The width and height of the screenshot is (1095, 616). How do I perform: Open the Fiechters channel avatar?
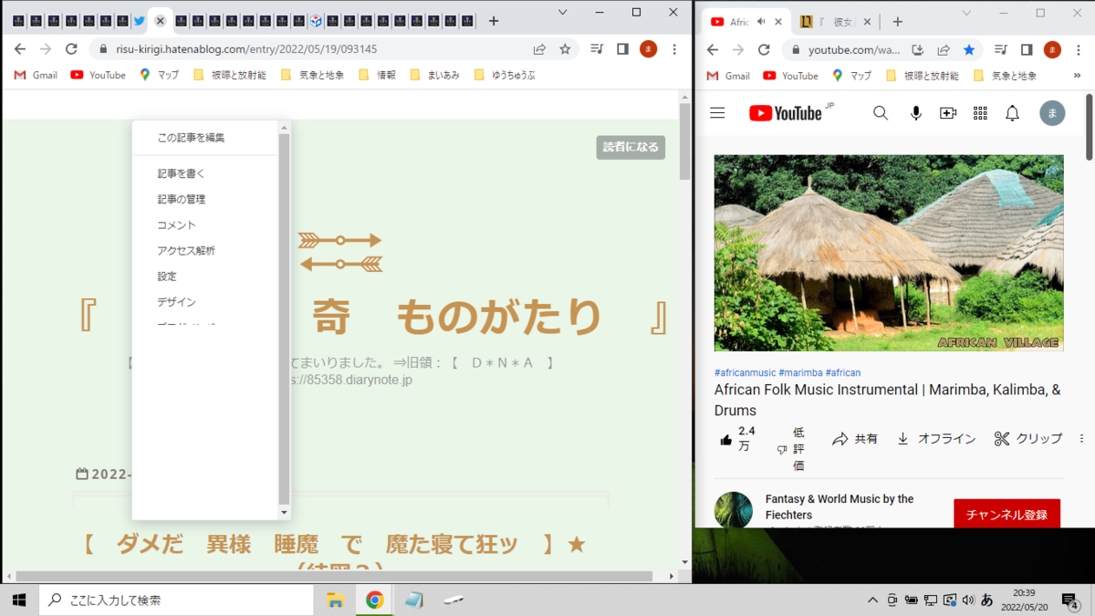[734, 510]
